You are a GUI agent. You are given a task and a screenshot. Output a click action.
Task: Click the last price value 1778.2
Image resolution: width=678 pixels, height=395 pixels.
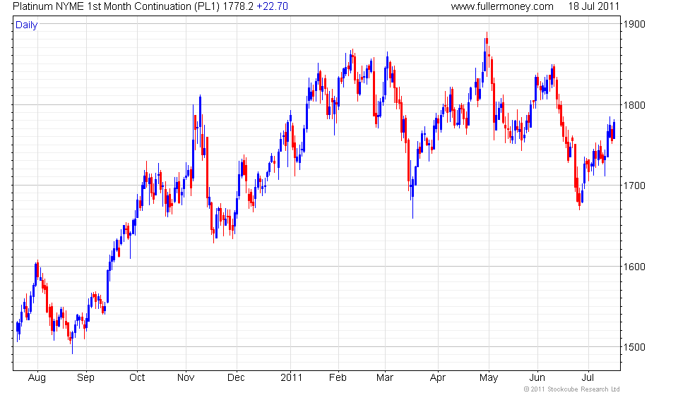(x=238, y=6)
